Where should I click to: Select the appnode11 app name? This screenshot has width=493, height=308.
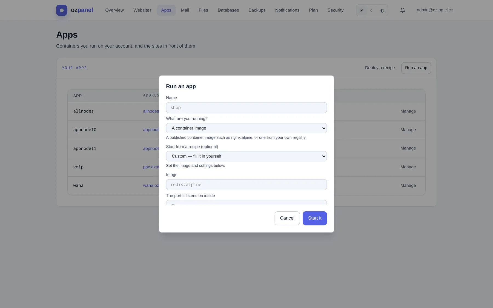pyautogui.click(x=85, y=148)
